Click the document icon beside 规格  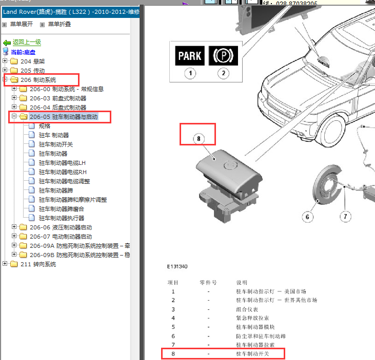click(32, 125)
